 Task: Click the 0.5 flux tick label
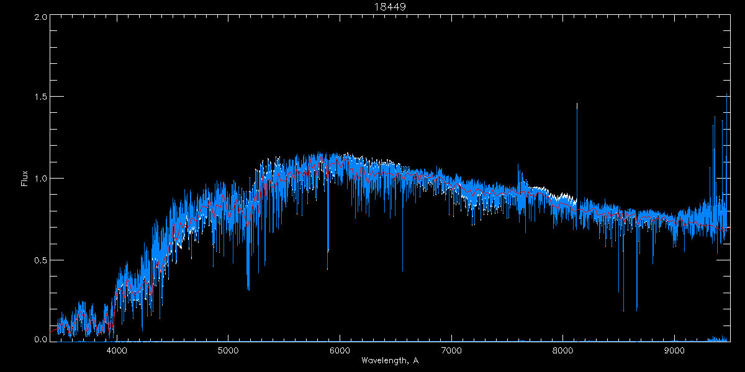click(40, 260)
